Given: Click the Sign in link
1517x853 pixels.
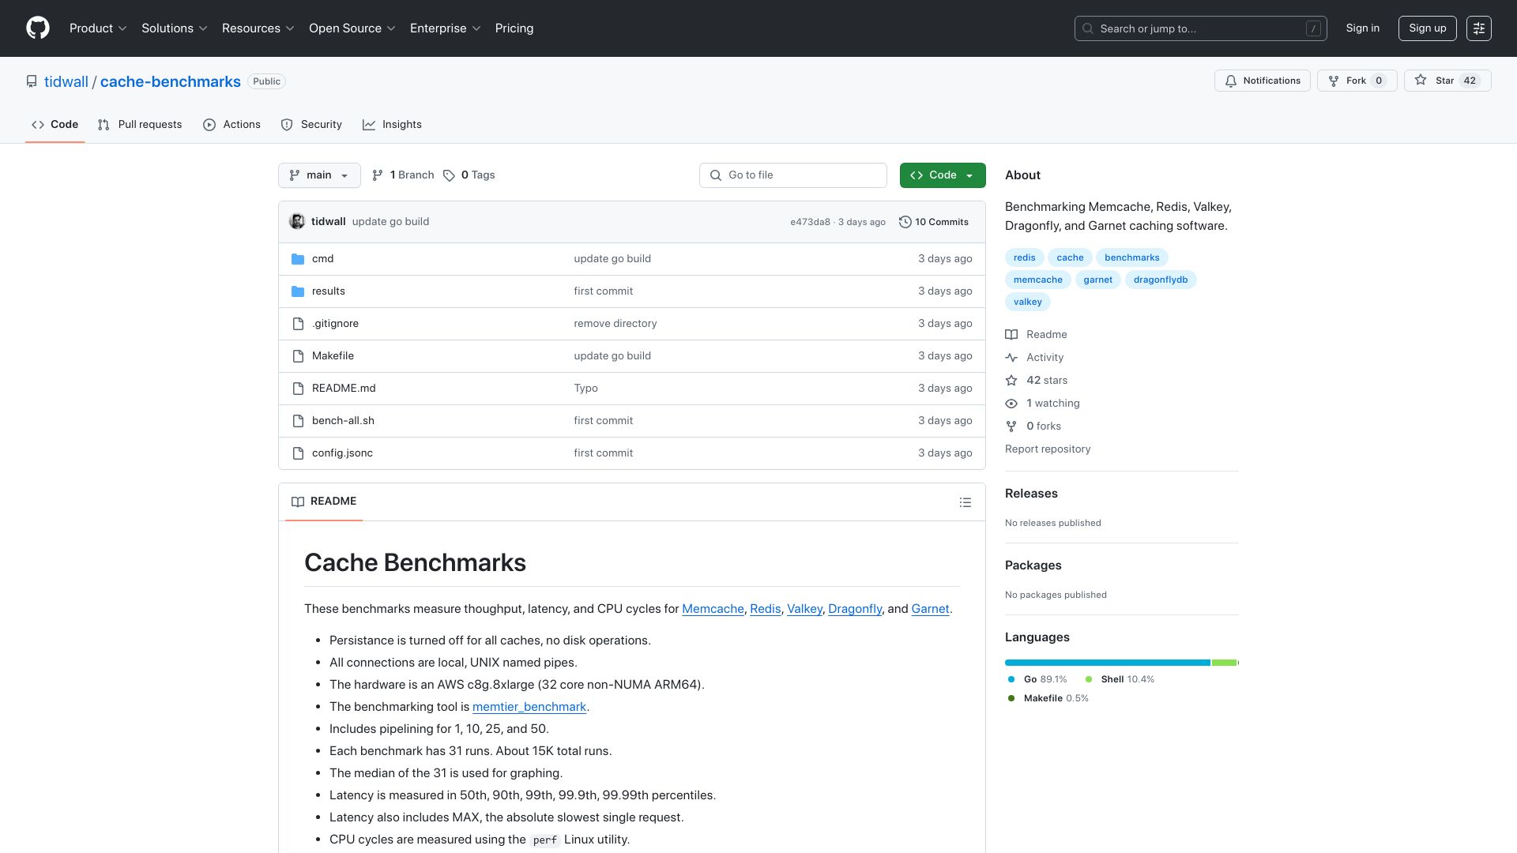Looking at the screenshot, I should [1362, 28].
